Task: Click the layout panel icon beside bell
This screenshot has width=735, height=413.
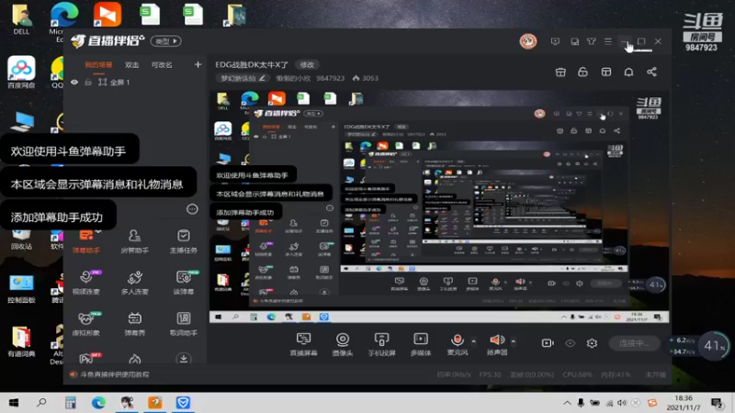Action: (606, 73)
